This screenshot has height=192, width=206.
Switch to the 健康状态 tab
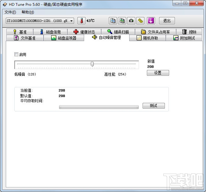[84, 32]
